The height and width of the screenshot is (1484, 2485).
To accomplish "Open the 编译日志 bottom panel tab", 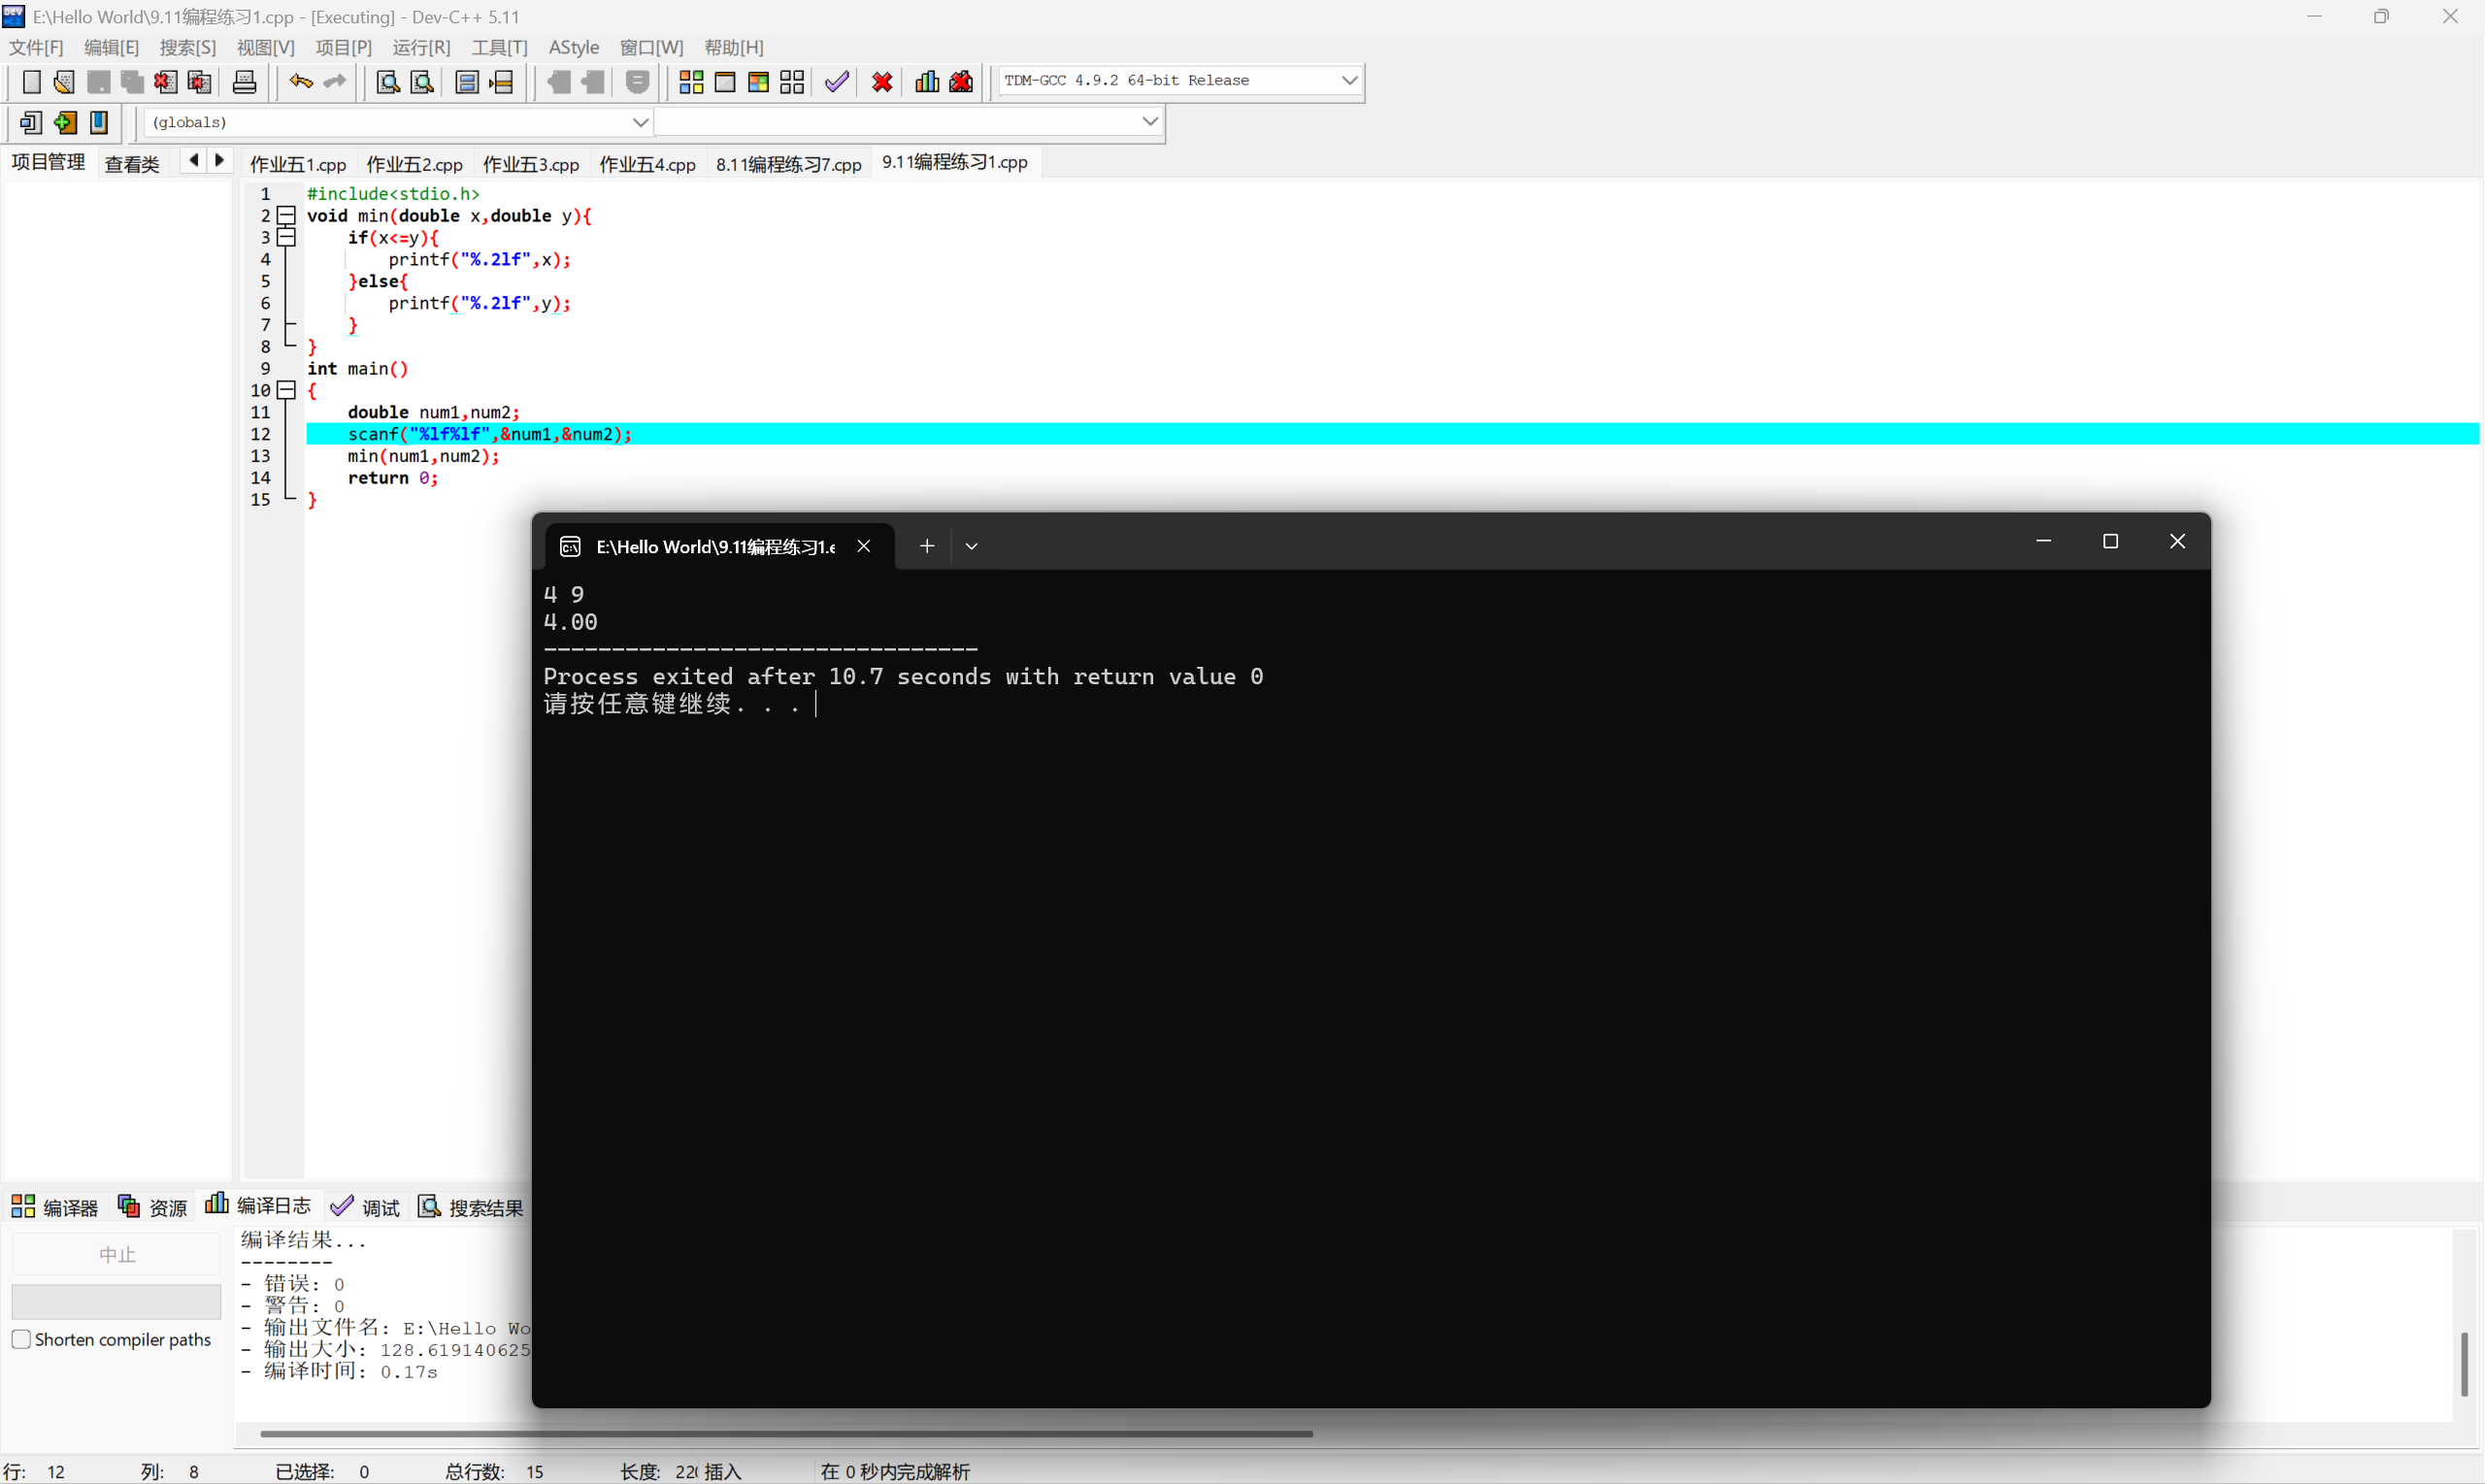I will (259, 1206).
